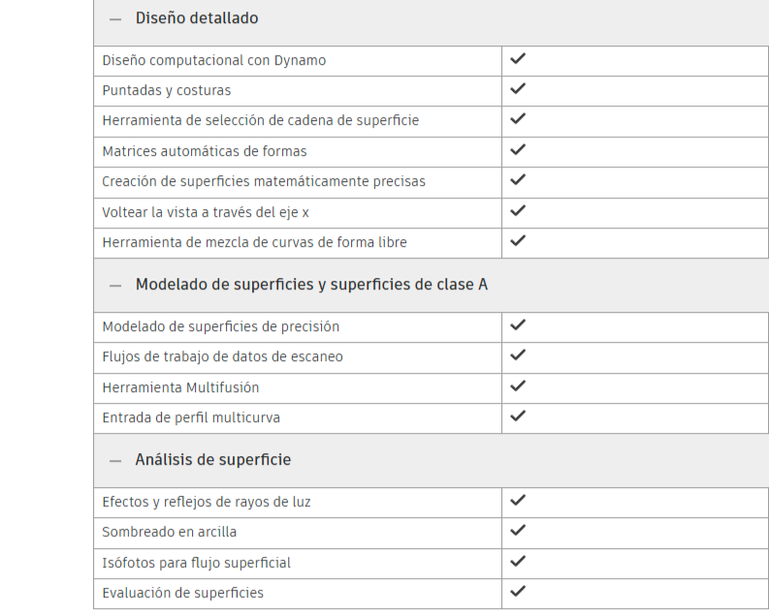Click Creación de superficies matemáticamente precisas text
This screenshot has height=613, width=769.
(264, 181)
